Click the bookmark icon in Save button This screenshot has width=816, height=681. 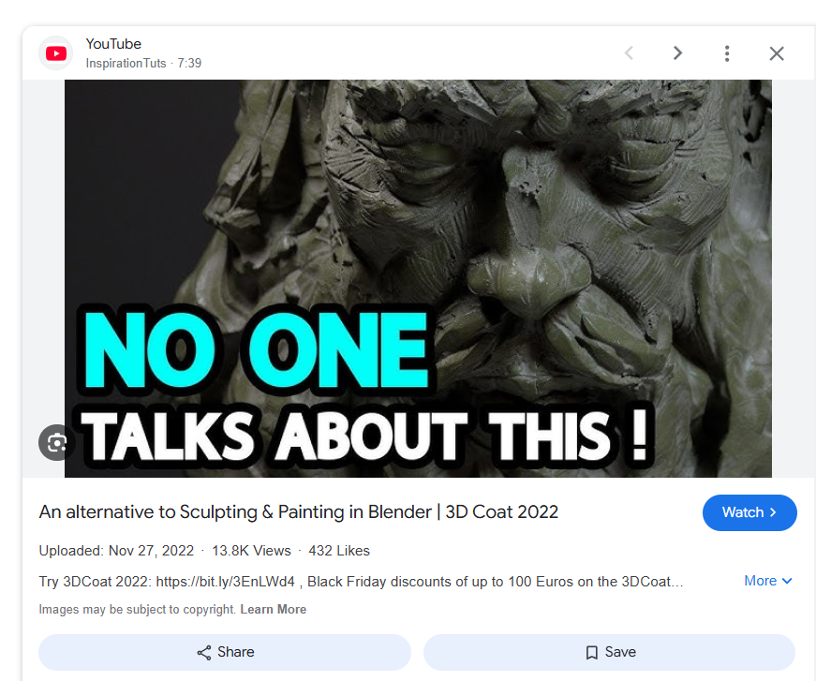pos(592,652)
